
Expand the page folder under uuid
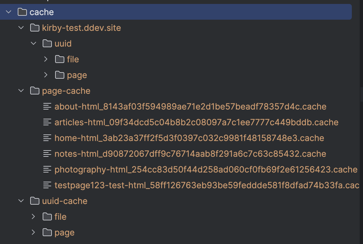coord(46,75)
